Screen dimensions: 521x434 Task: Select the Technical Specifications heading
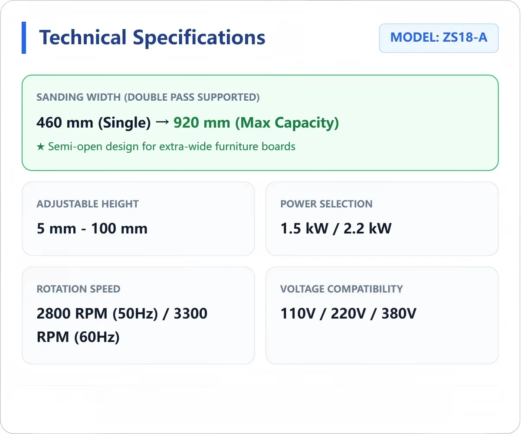coord(152,37)
